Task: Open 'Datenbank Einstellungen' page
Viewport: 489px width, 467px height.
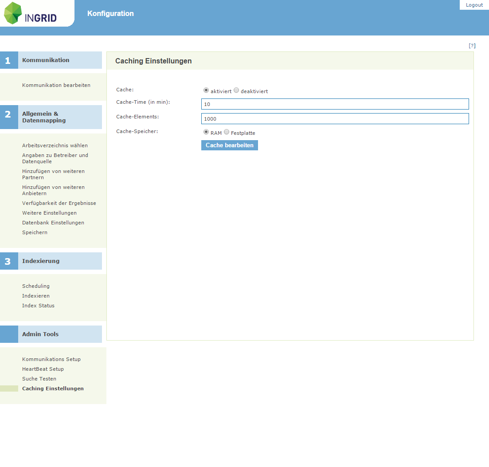Action: [x=53, y=223]
